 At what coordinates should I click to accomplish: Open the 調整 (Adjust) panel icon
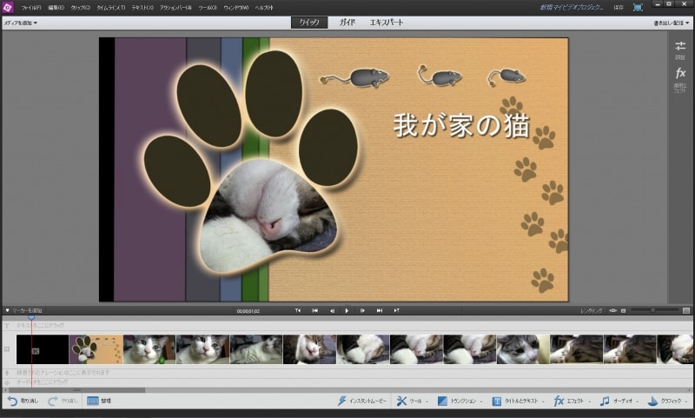click(680, 49)
